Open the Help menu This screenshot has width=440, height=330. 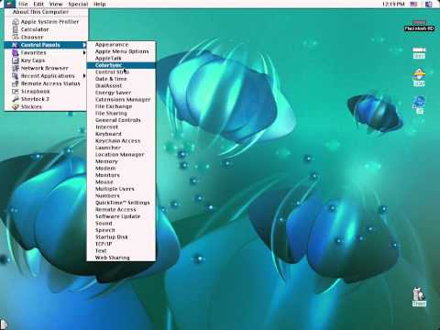click(100, 4)
